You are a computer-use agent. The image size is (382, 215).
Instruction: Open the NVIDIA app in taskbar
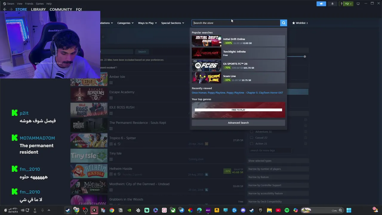129,210
